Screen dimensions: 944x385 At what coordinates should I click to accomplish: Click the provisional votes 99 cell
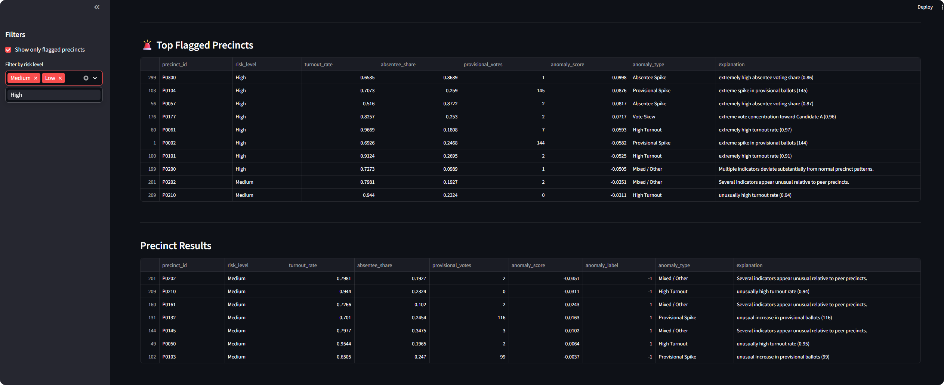pyautogui.click(x=469, y=357)
